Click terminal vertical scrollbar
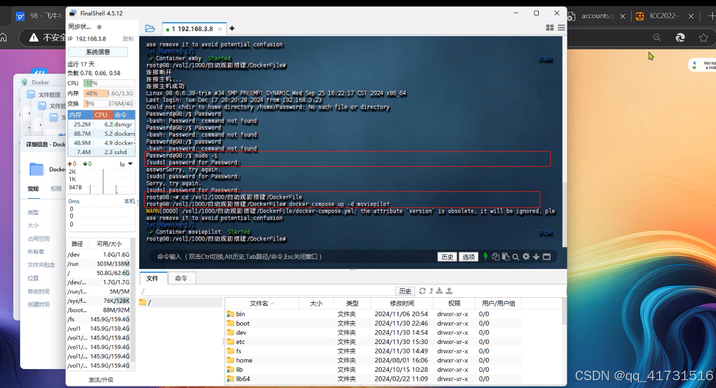Viewport: 716px width, 388px height. [x=564, y=214]
